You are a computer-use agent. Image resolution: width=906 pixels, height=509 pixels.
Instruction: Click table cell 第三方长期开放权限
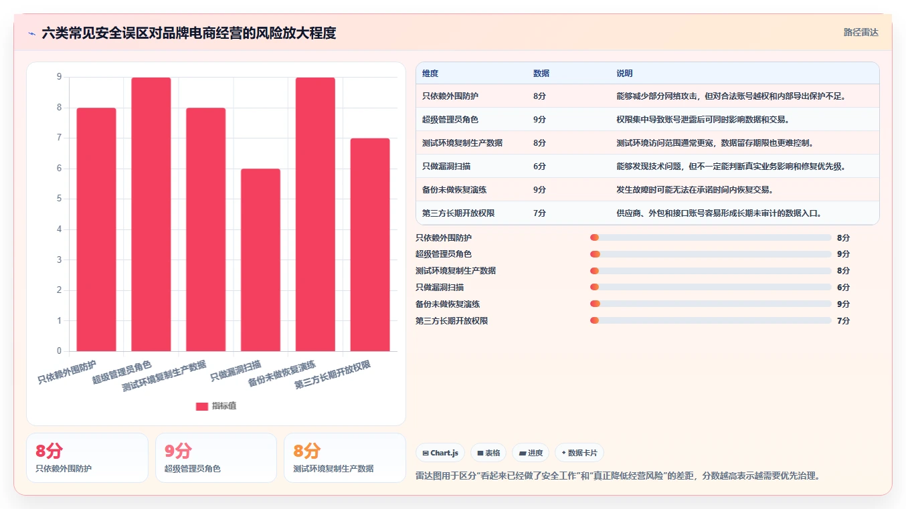(458, 213)
